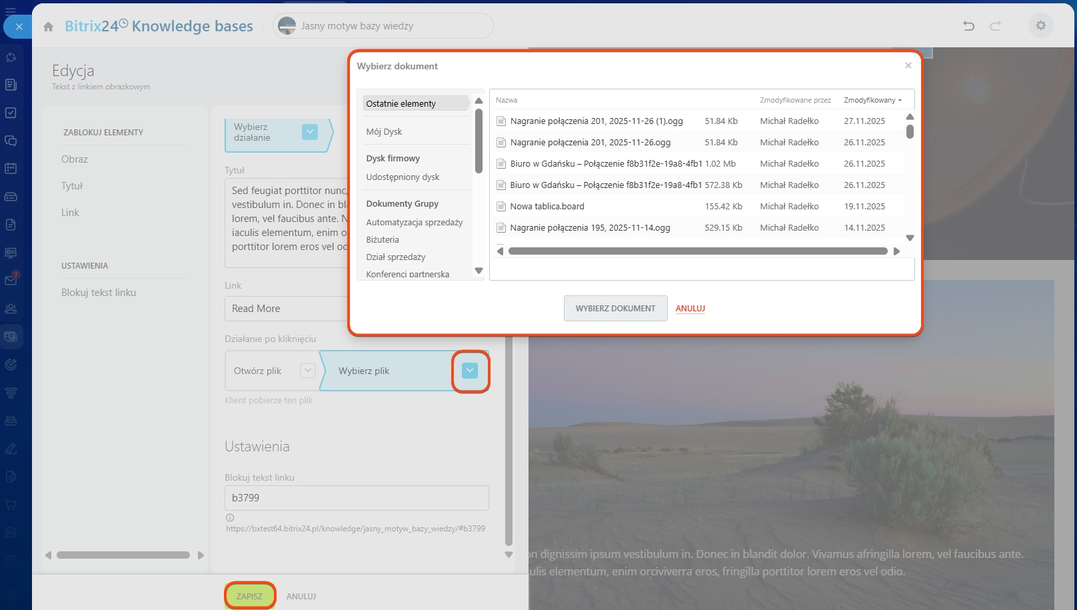Select Mój Dysk in the document sidebar
The width and height of the screenshot is (1077, 610).
[x=384, y=132]
